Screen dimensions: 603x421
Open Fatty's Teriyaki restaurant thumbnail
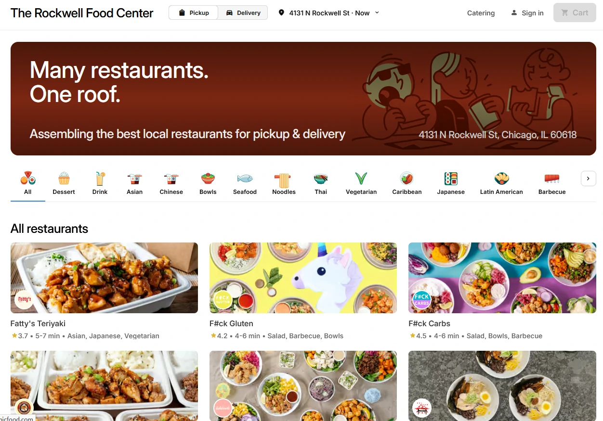[104, 278]
